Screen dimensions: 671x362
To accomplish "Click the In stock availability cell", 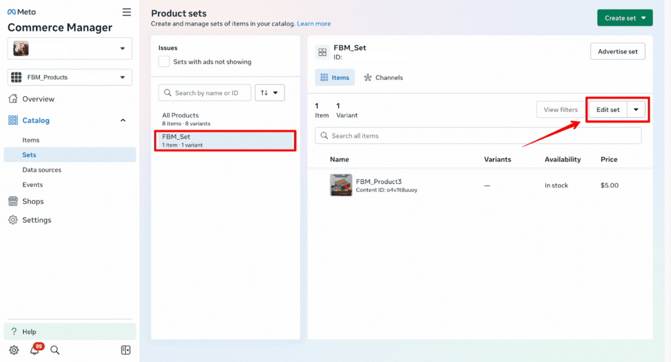I will tap(556, 185).
